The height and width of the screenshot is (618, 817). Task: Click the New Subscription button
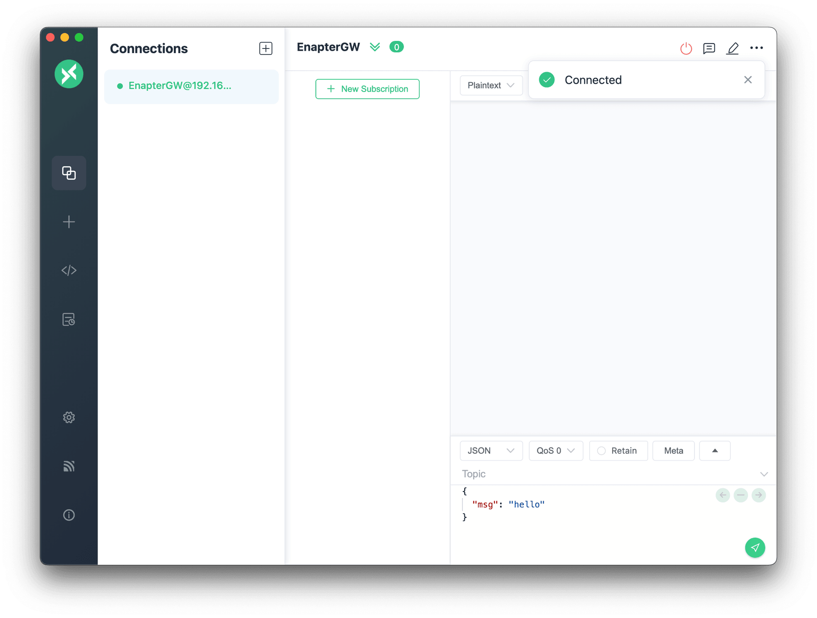click(x=367, y=89)
